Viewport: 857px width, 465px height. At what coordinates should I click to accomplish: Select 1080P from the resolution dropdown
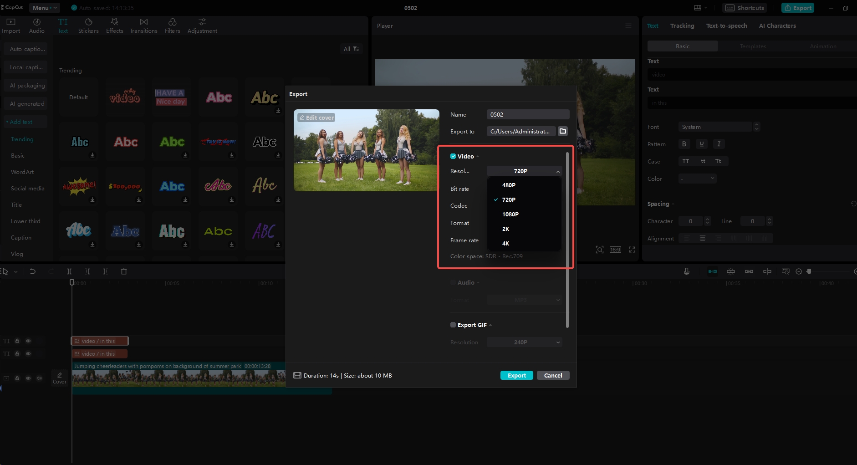coord(511,214)
